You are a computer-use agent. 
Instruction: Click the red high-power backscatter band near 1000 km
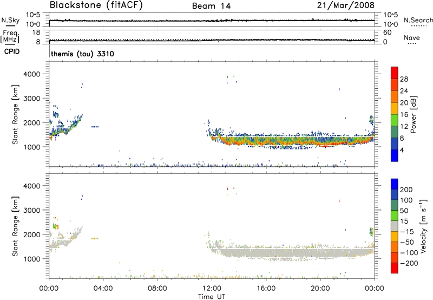(293, 143)
